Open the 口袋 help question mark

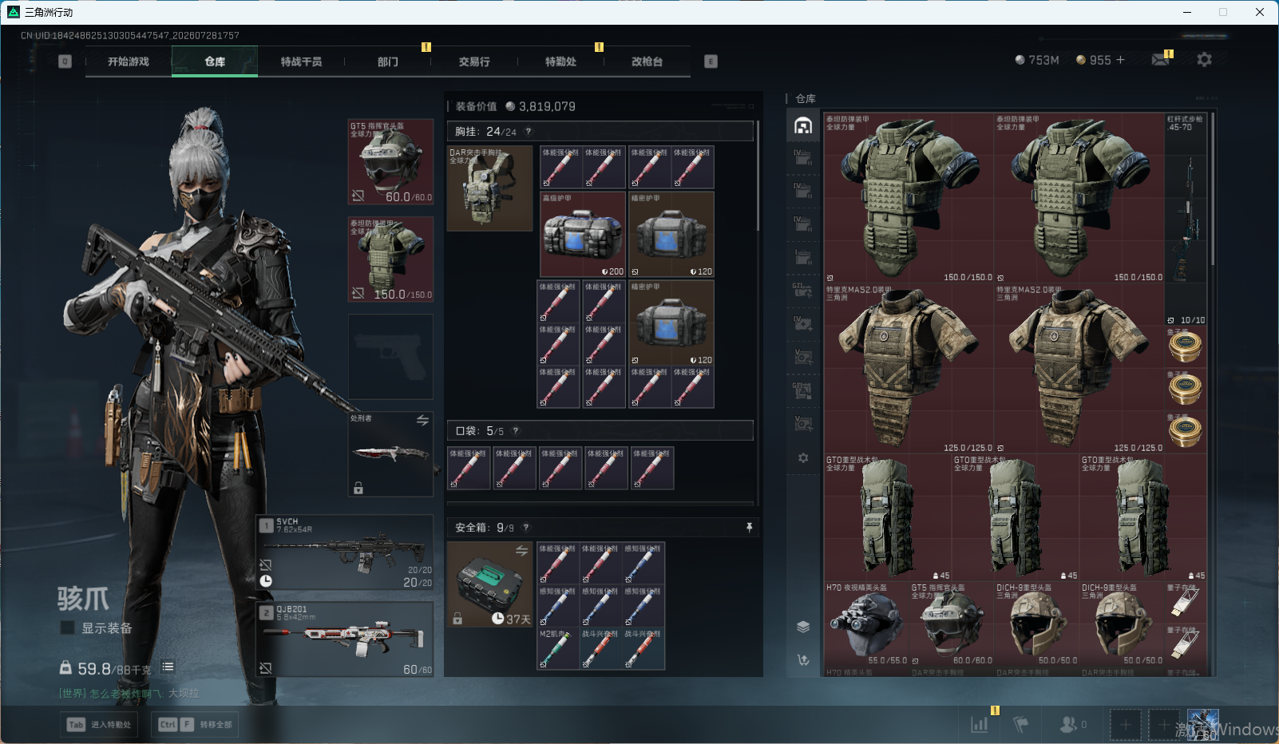point(515,431)
